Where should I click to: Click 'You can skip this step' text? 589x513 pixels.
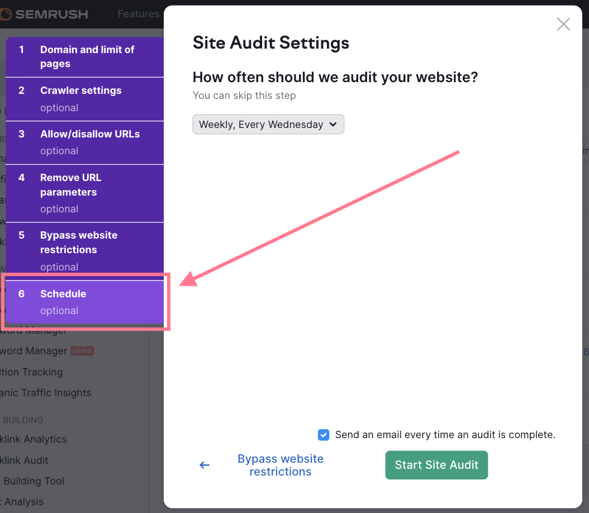pos(244,96)
